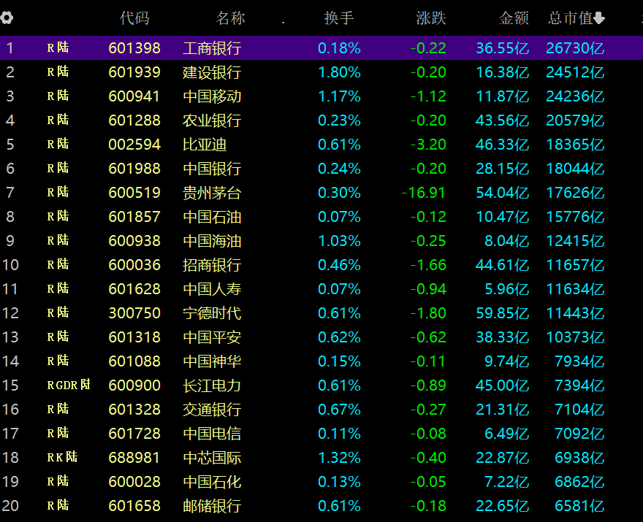Viewport: 643px width, 522px height.
Task: Click stock code 601939
Action: click(134, 72)
